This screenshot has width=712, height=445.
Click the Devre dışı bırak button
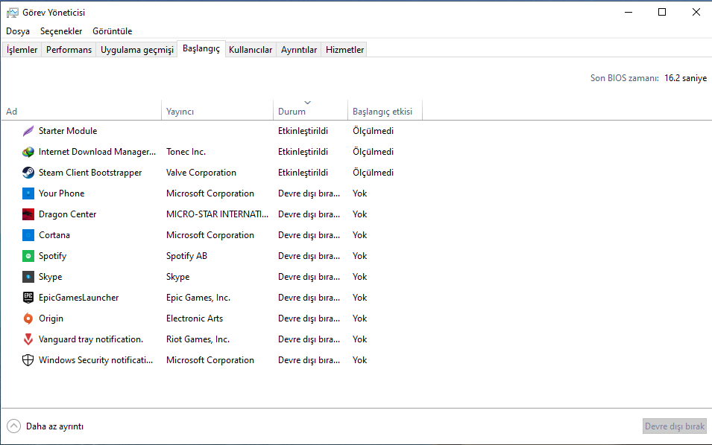674,426
